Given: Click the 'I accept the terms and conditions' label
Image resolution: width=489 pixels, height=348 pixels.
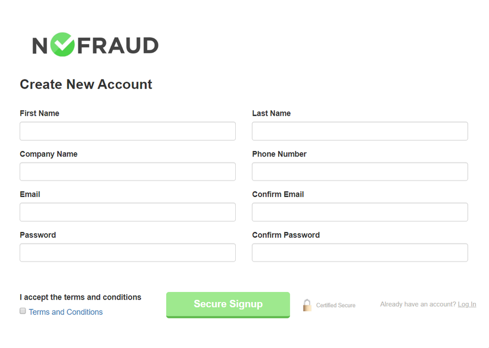Looking at the screenshot, I should point(80,297).
